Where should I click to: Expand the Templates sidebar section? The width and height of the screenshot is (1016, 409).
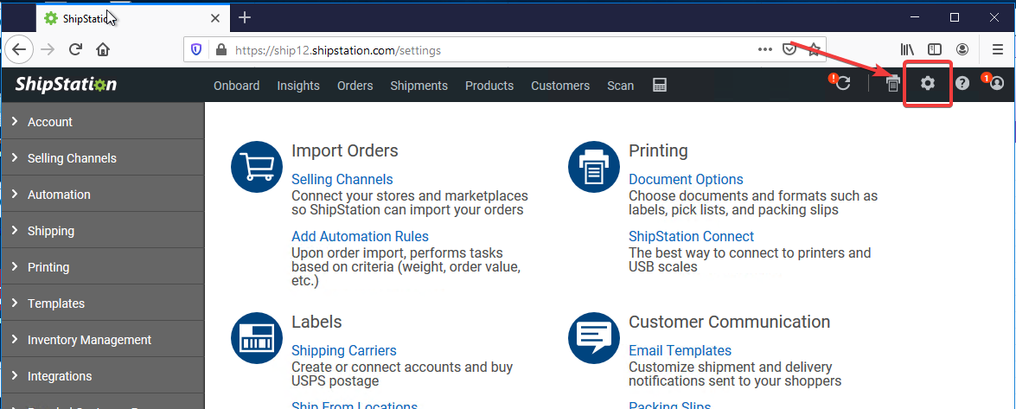point(102,304)
